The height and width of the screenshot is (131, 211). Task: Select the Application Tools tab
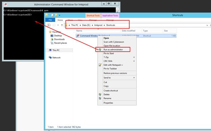[110, 16]
